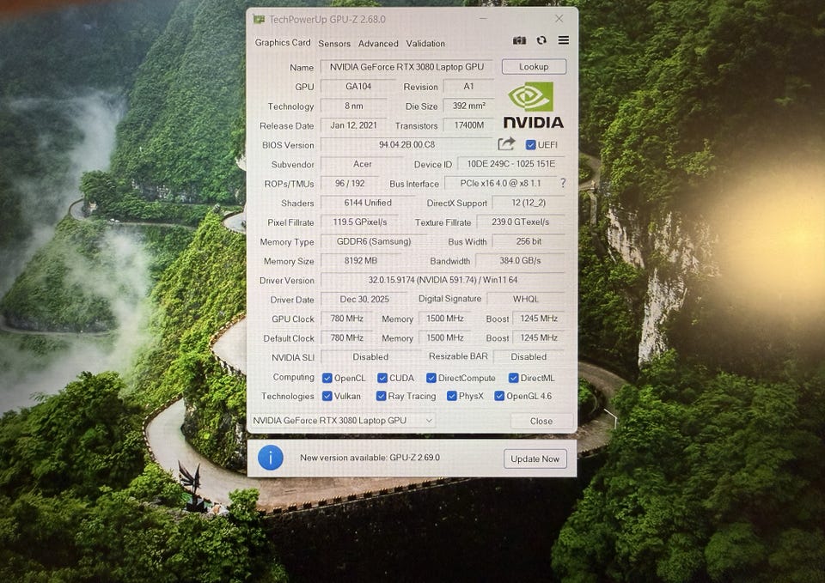Click the Revision A1 value
Screen dimensions: 825x583
coord(468,86)
